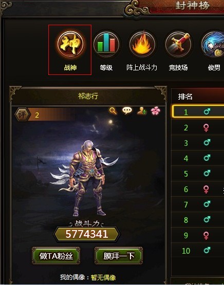Image resolution: width=224 pixels, height=285 pixels.
Task: Open chat via the speech bubble icon
Action: [127, 110]
